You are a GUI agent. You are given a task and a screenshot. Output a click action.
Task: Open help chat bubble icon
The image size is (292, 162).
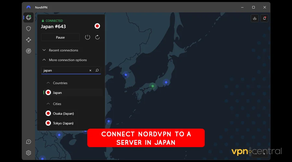click(x=29, y=142)
